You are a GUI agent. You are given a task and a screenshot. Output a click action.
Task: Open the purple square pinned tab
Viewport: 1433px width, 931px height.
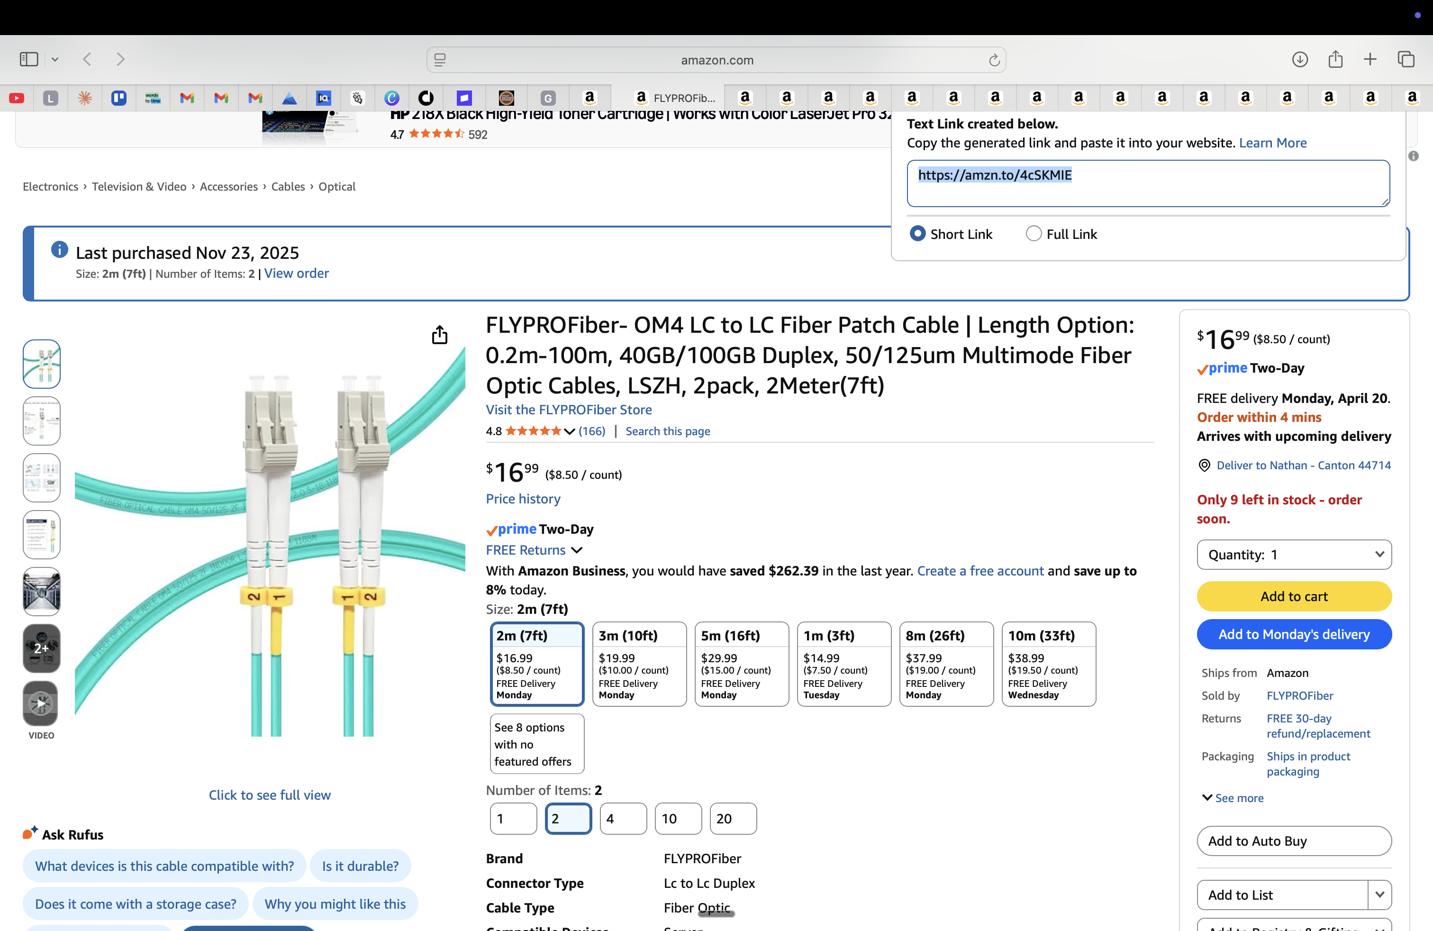[464, 98]
